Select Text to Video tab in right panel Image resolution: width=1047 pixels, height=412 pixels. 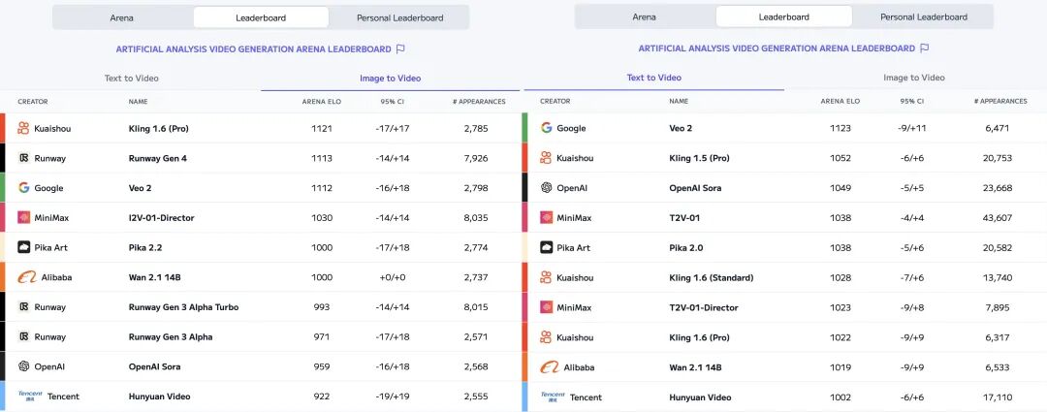(x=653, y=78)
